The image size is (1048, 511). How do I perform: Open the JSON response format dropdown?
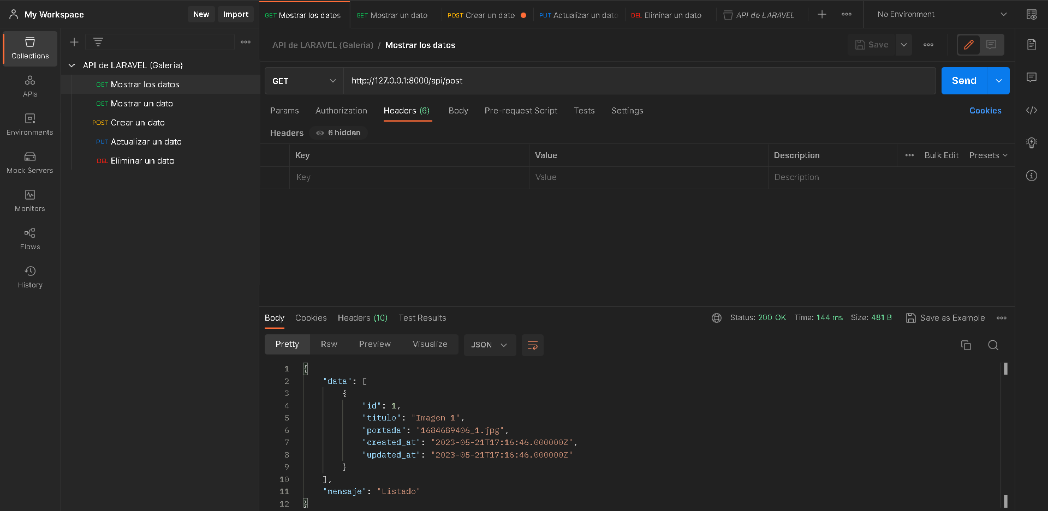[490, 345]
